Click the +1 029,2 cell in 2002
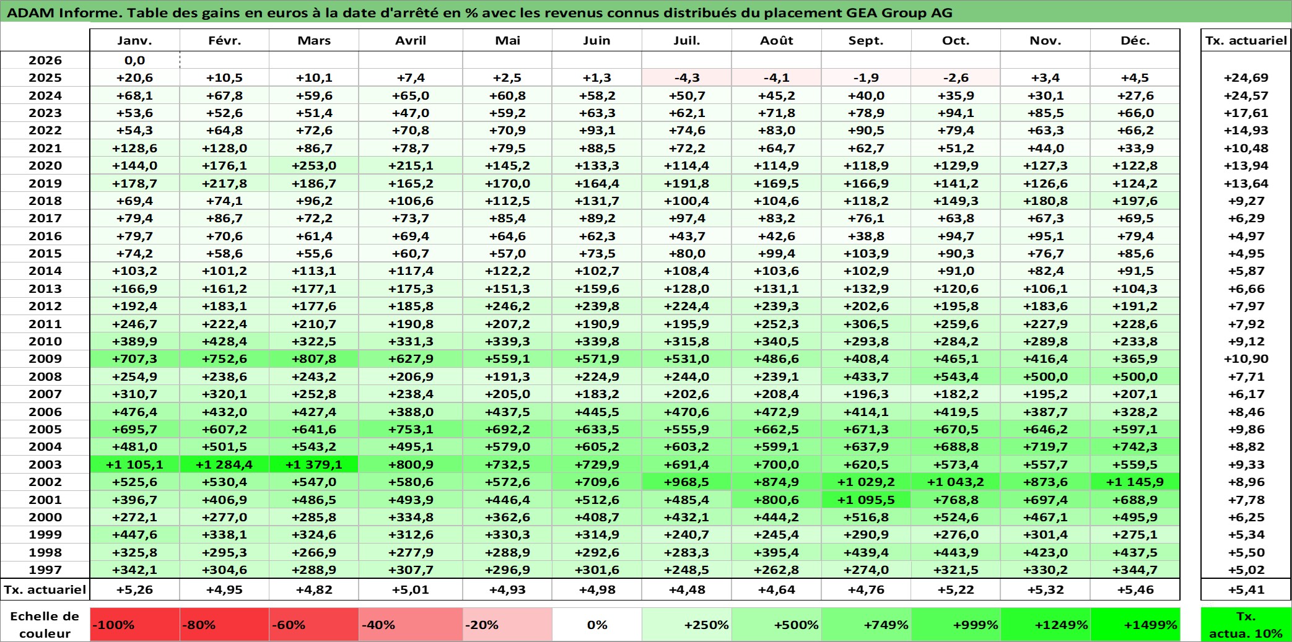This screenshot has height=642, width=1292. tap(866, 482)
